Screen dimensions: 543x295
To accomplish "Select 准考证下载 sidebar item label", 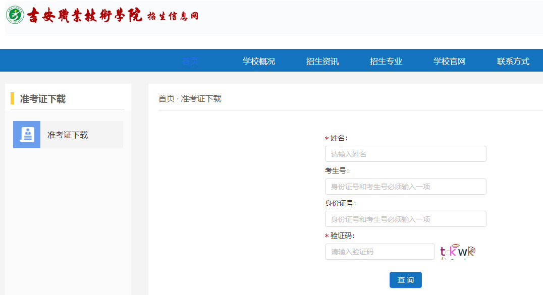I will (68, 135).
